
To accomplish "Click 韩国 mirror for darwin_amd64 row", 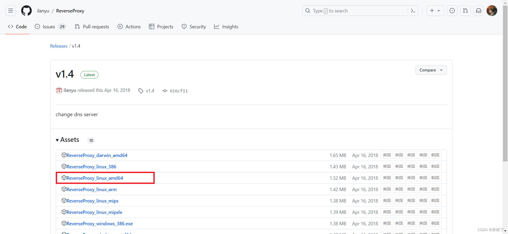I will click(x=435, y=155).
